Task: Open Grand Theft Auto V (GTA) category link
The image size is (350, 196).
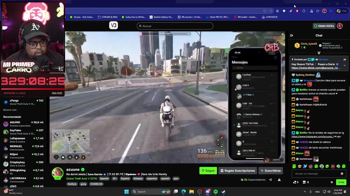Action: [x=81, y=179]
